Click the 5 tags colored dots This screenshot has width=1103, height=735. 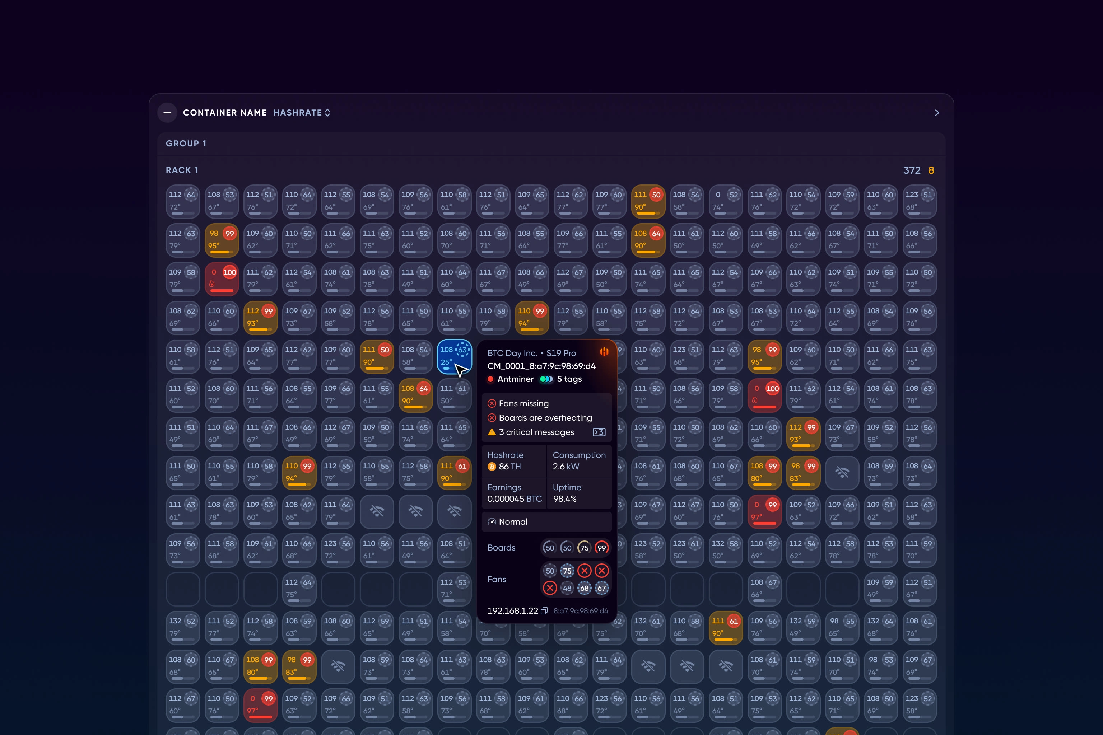[546, 379]
